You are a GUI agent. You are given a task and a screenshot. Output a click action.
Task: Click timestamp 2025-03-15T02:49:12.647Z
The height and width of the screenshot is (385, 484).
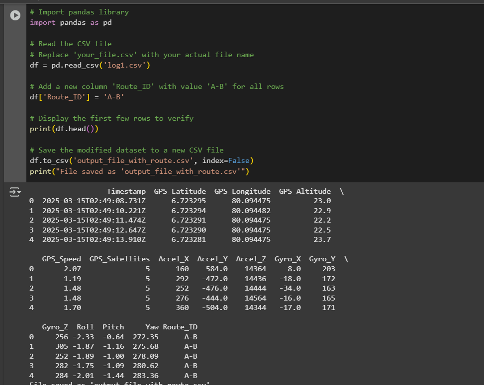point(94,231)
